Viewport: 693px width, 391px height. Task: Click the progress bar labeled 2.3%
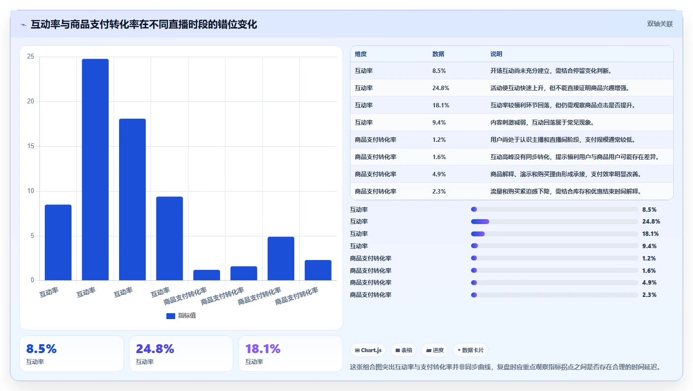[x=554, y=295]
